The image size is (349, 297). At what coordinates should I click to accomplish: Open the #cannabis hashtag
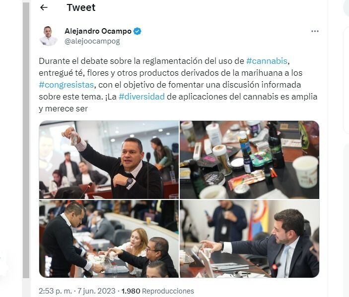(267, 61)
